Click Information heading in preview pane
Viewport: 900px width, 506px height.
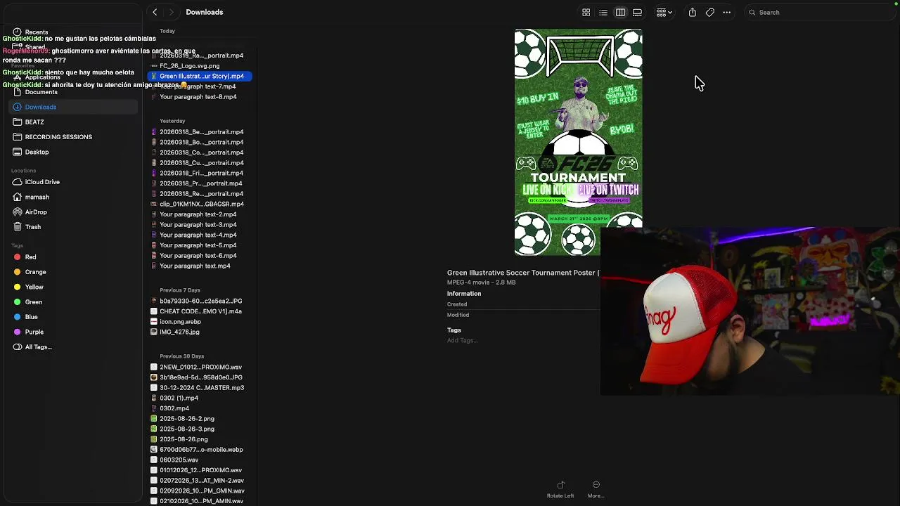click(464, 294)
